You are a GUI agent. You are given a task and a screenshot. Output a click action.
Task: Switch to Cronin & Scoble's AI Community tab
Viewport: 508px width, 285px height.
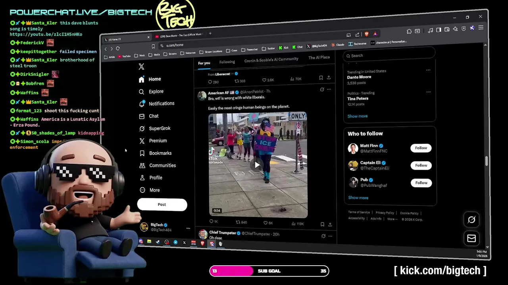click(x=271, y=59)
